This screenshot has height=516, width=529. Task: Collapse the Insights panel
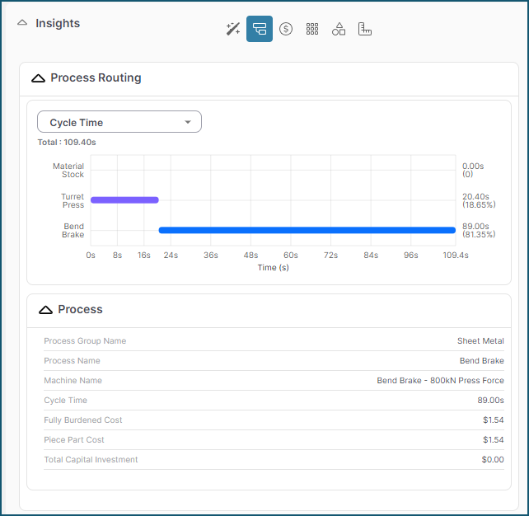click(22, 23)
